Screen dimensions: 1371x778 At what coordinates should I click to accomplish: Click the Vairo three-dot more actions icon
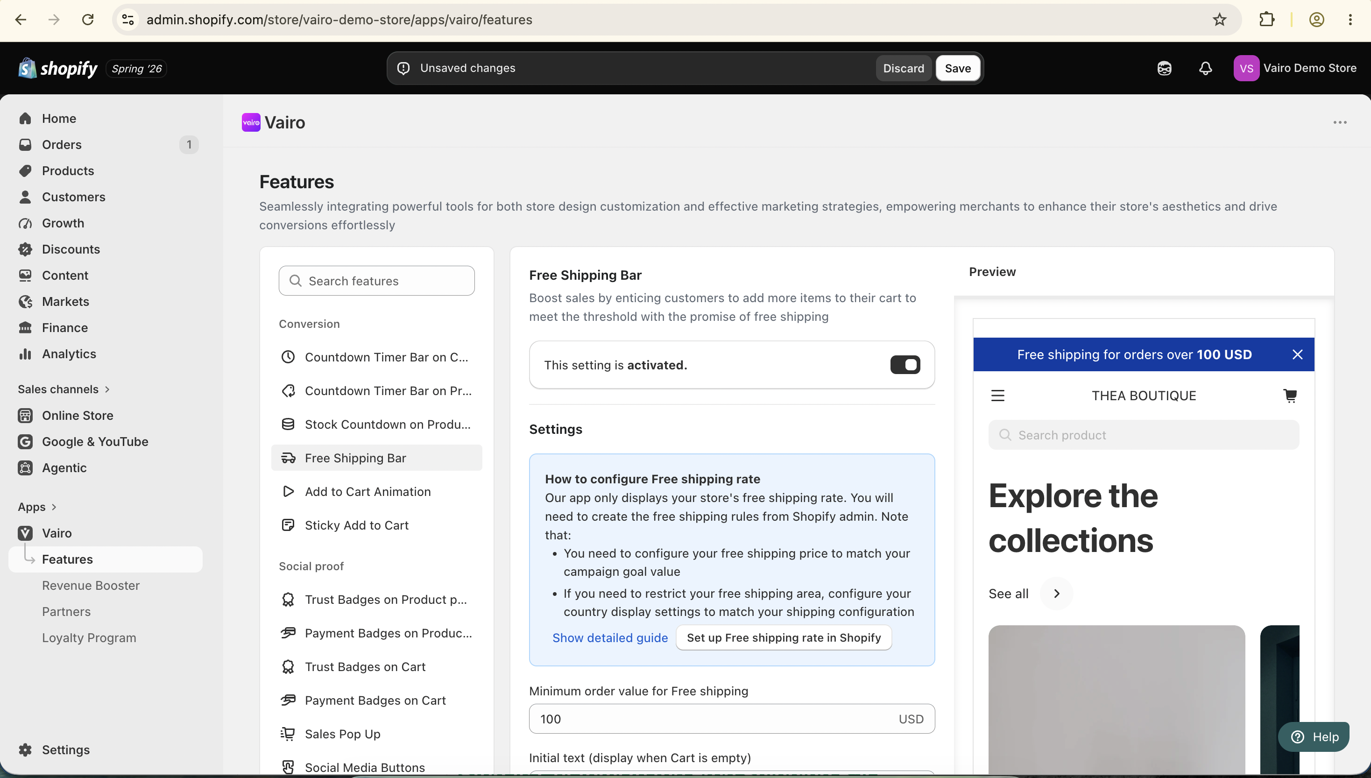pos(1339,122)
